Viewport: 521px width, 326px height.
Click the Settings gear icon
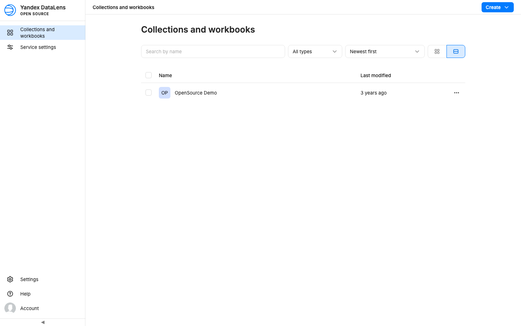[x=10, y=279]
